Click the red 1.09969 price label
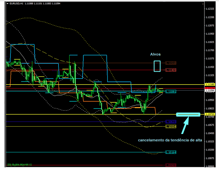This screenshot has width=219, height=170. [x=171, y=165]
